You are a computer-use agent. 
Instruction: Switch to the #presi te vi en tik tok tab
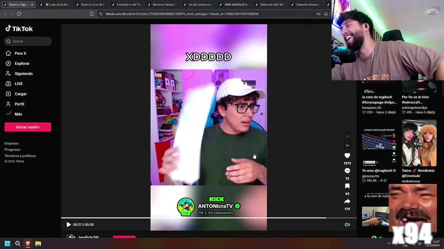point(90,4)
